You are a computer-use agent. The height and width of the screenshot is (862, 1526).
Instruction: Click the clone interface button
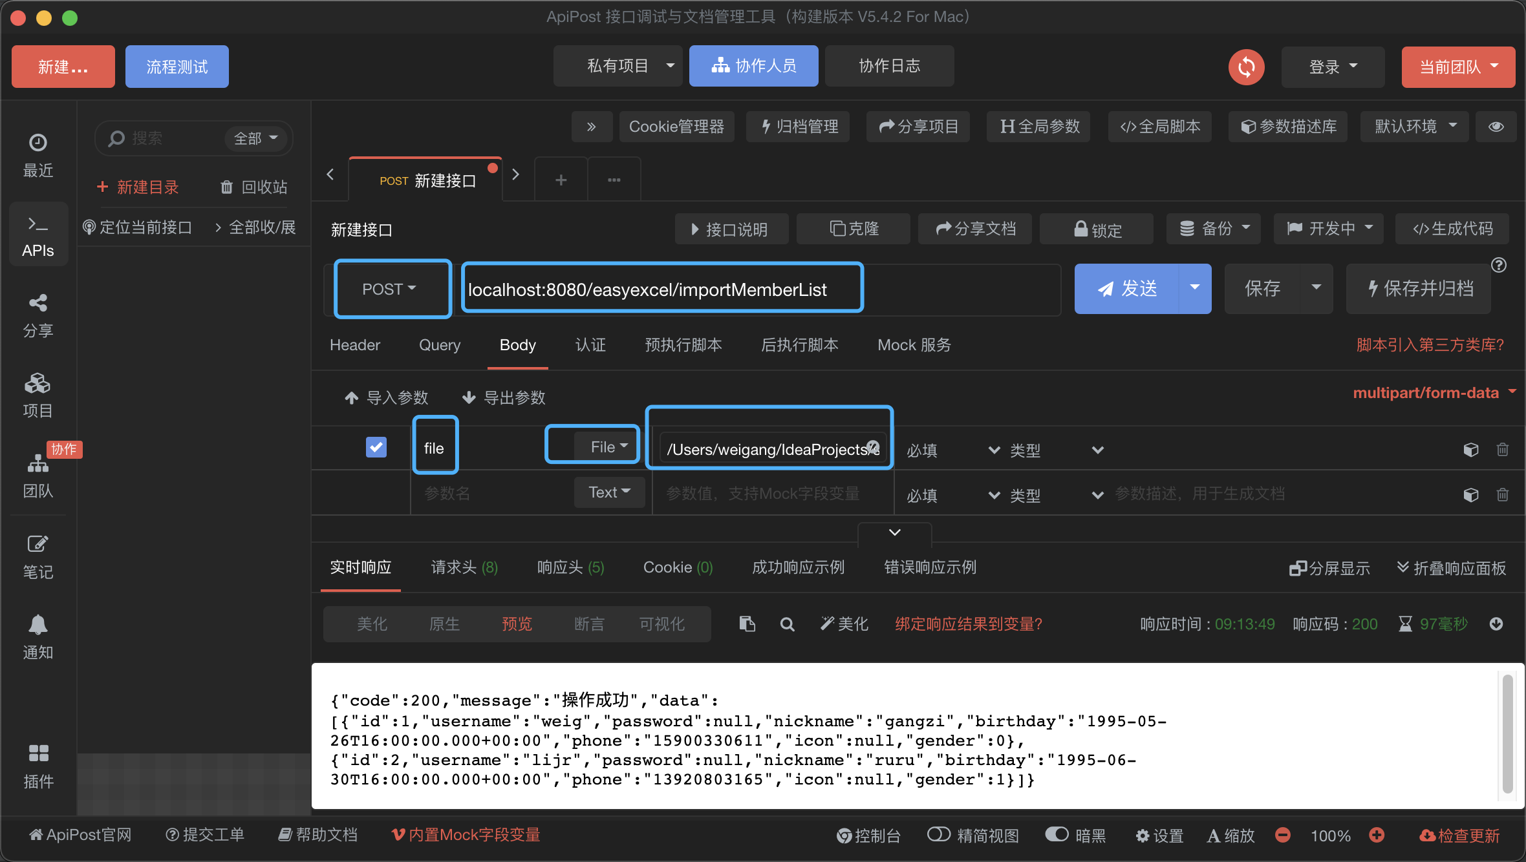pos(854,229)
